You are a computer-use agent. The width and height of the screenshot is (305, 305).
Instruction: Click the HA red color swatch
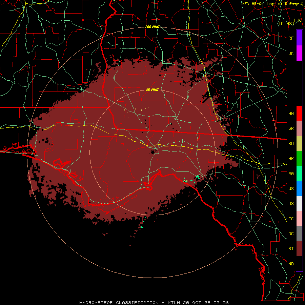[x=299, y=113]
